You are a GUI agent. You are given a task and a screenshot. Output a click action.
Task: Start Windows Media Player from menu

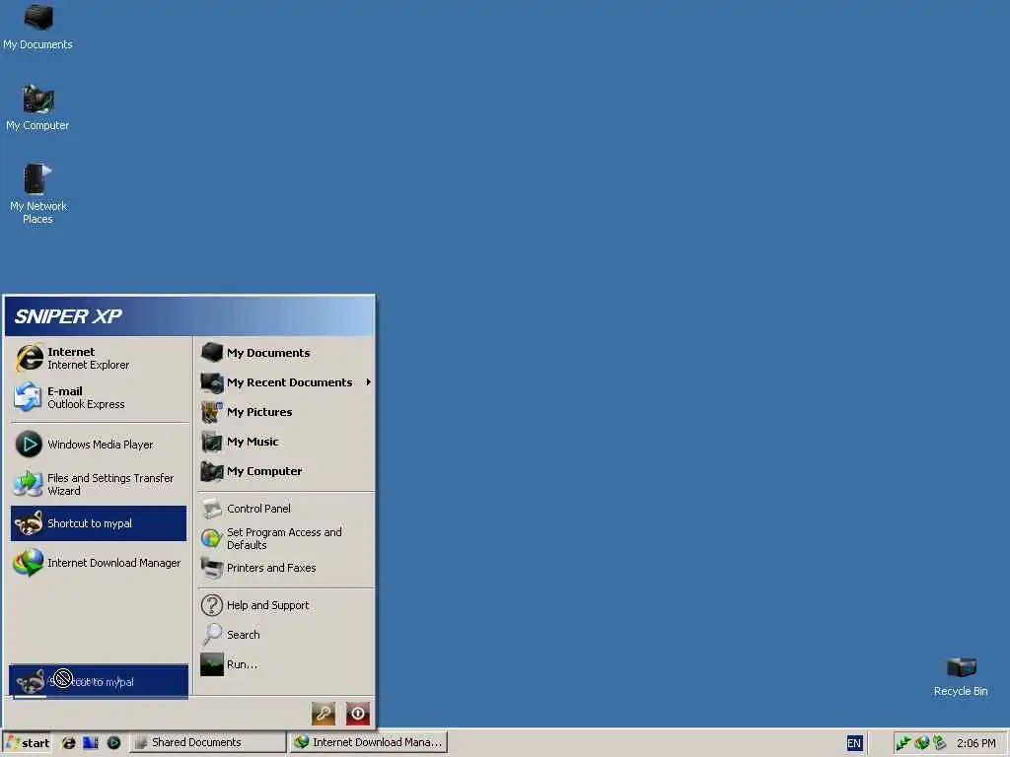click(100, 445)
